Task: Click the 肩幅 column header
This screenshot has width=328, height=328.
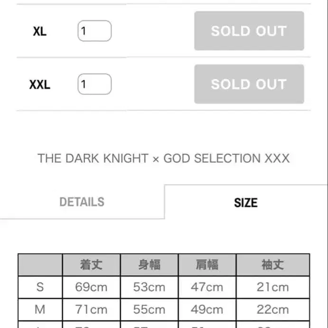Action: (207, 264)
